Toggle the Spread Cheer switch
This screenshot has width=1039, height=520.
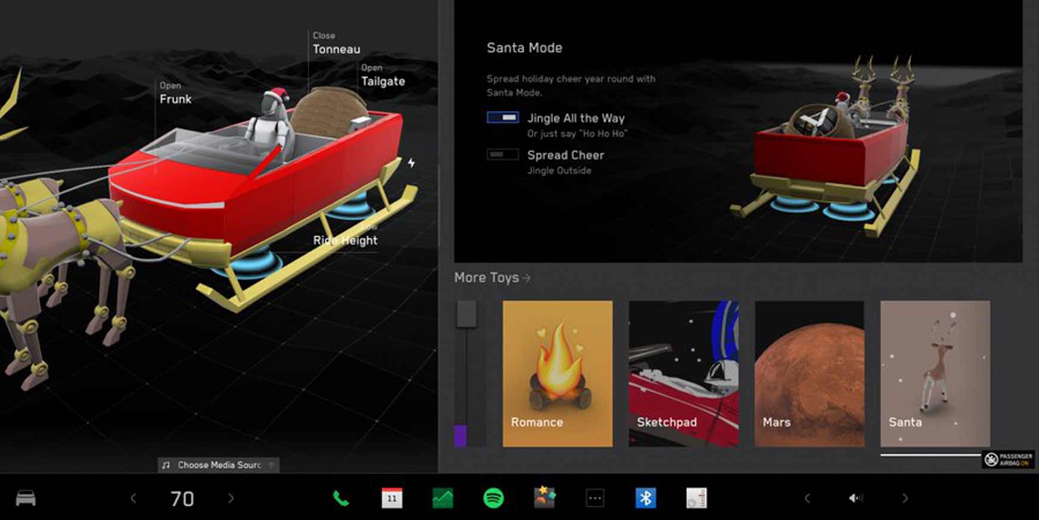503,155
